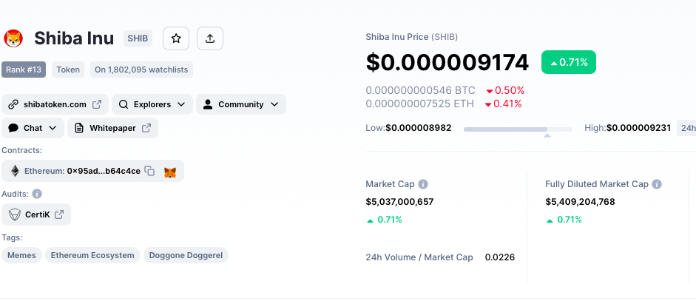Select the Memes tag

(21, 255)
